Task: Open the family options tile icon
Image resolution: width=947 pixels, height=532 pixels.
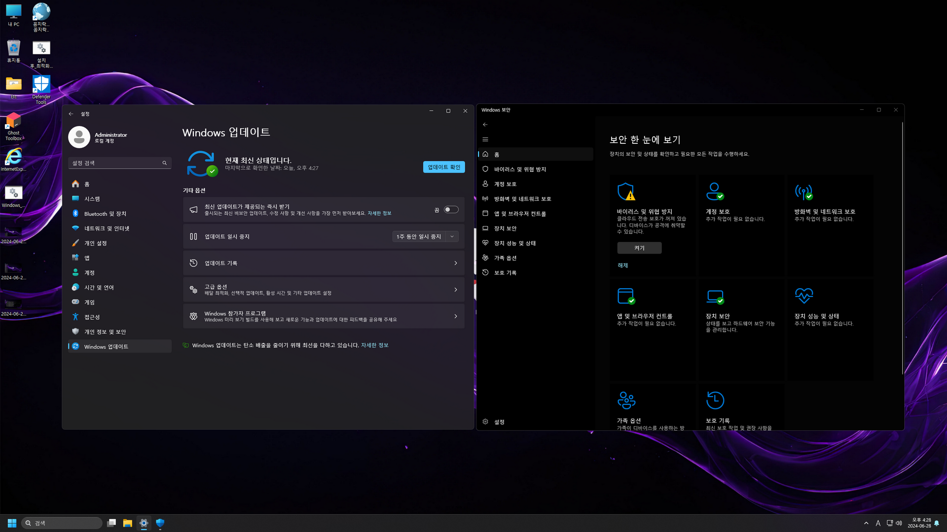Action: (626, 400)
